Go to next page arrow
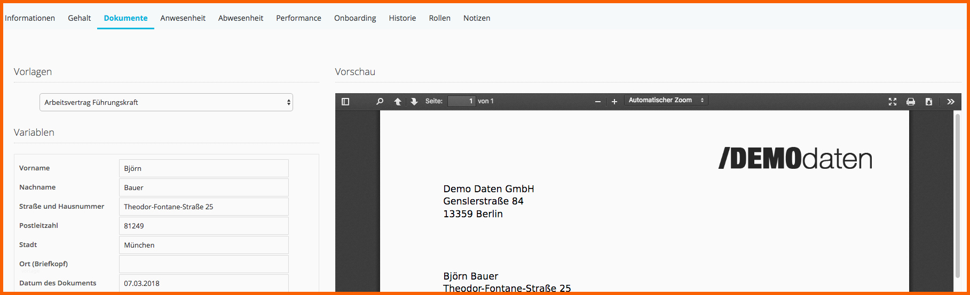 click(414, 101)
